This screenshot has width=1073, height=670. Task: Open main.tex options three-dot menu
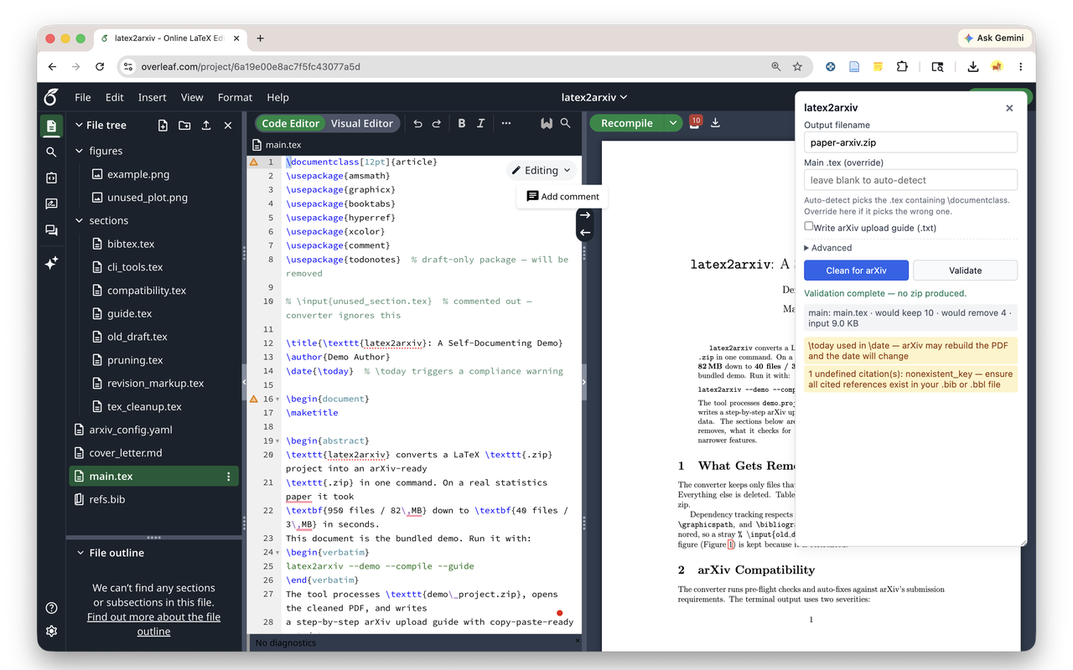point(228,477)
